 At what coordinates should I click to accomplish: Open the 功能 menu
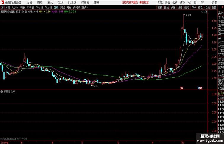coord(160,2)
